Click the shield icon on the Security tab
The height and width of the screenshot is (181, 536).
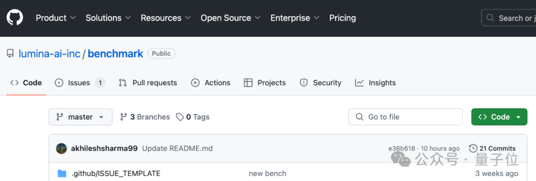pos(304,83)
